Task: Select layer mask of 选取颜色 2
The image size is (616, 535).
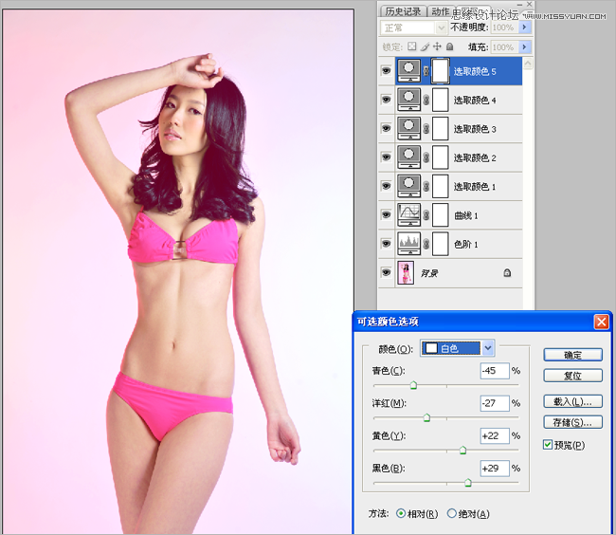Action: (x=440, y=157)
